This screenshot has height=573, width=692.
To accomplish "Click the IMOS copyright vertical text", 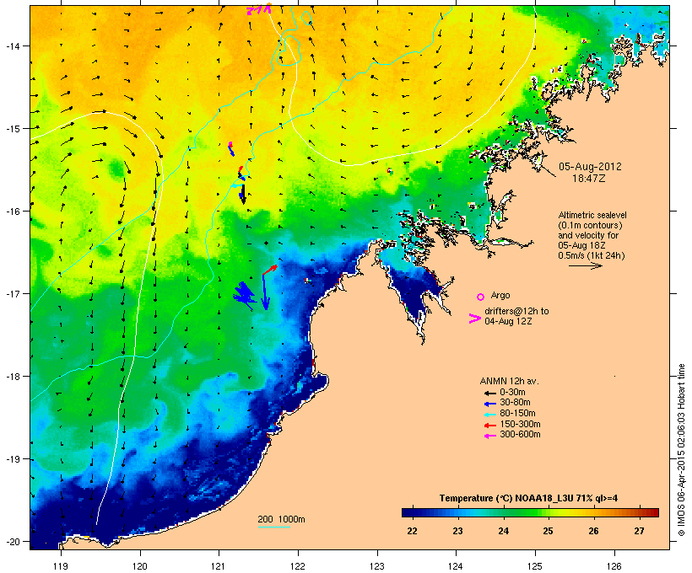I will coord(681,450).
